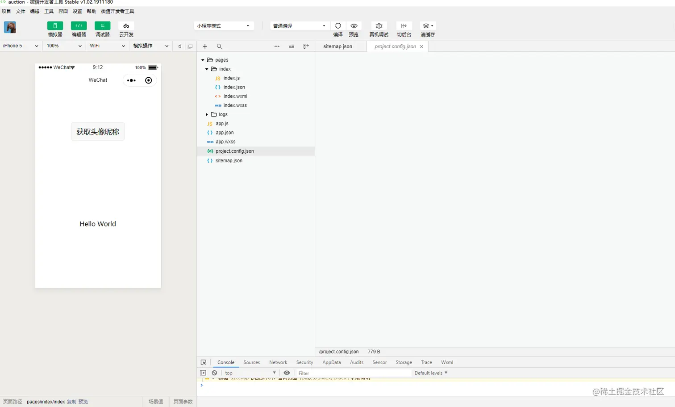Toggle the simulator panel button

click(55, 26)
